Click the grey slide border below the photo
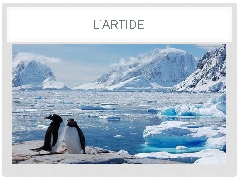Viewport: 239px width, 179px height. click(119, 170)
